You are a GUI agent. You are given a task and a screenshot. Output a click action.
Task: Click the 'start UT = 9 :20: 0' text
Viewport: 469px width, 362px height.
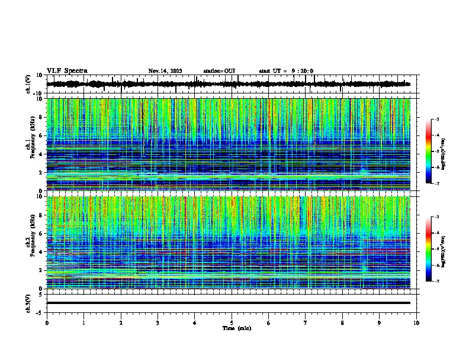point(286,71)
